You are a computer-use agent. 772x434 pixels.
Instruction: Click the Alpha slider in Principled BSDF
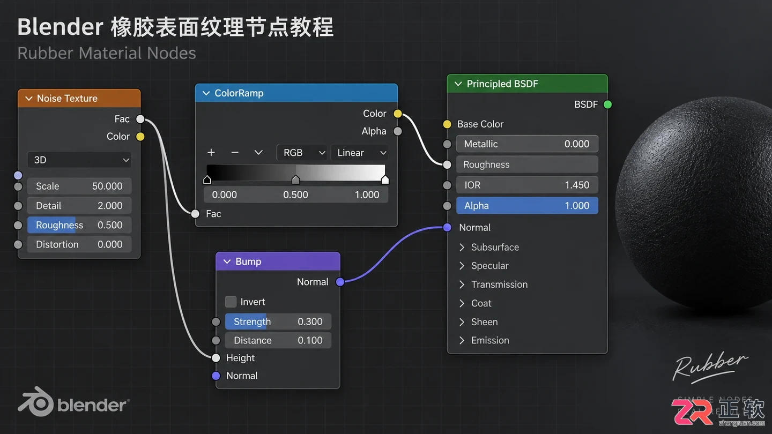click(527, 206)
